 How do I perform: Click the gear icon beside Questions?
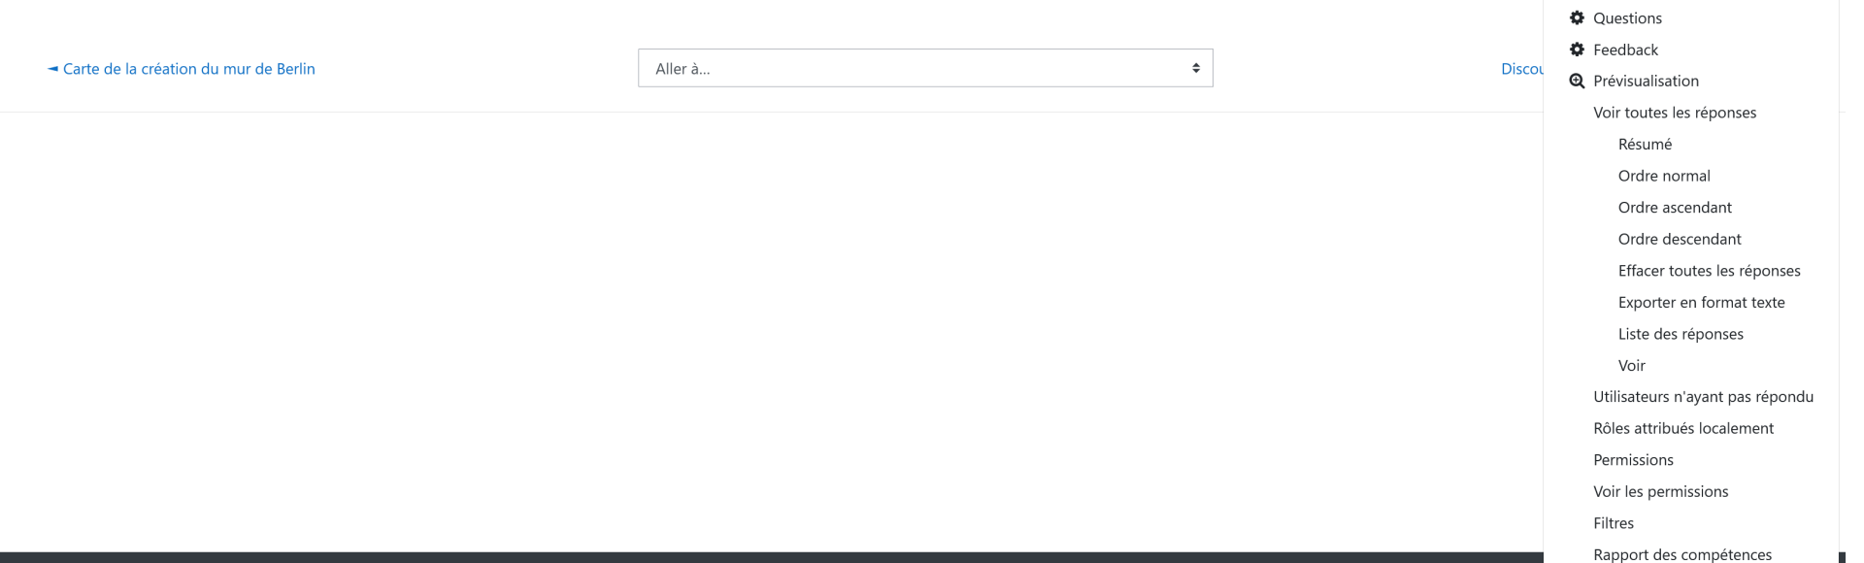tap(1577, 17)
